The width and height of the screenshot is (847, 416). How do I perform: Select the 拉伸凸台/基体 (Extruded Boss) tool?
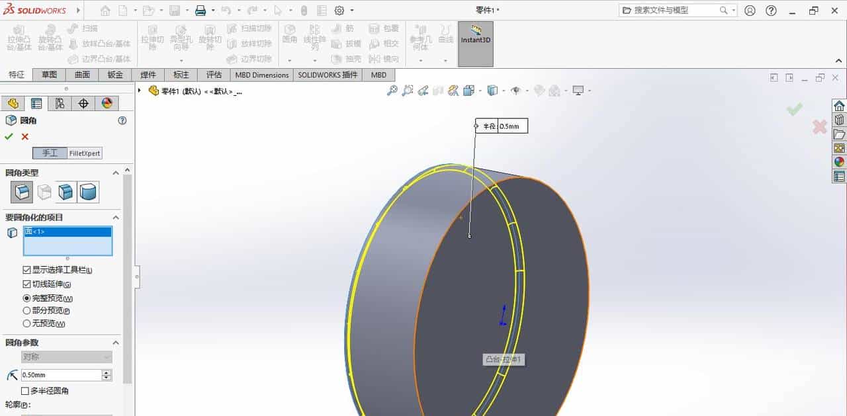tap(19, 40)
